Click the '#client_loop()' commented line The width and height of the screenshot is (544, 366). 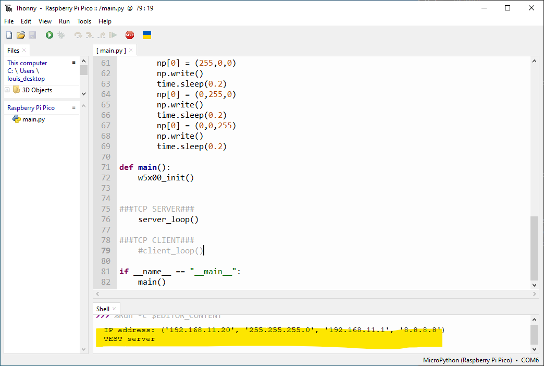tap(171, 251)
